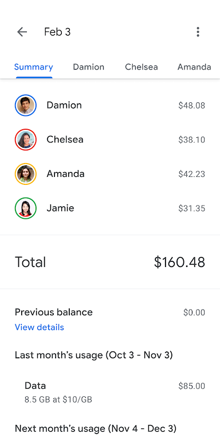Tap Next month's usage heading
Viewport: 220px width, 441px height.
tap(96, 428)
